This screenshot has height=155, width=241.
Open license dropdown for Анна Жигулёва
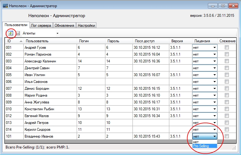click(214, 102)
